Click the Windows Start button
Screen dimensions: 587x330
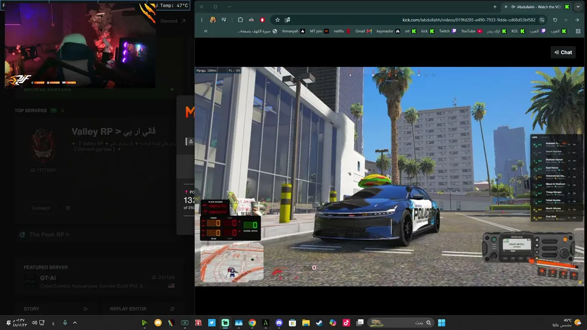[441, 323]
